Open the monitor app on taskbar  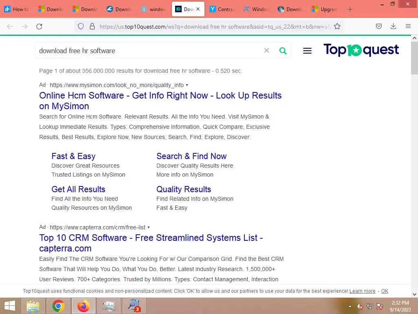point(109,306)
